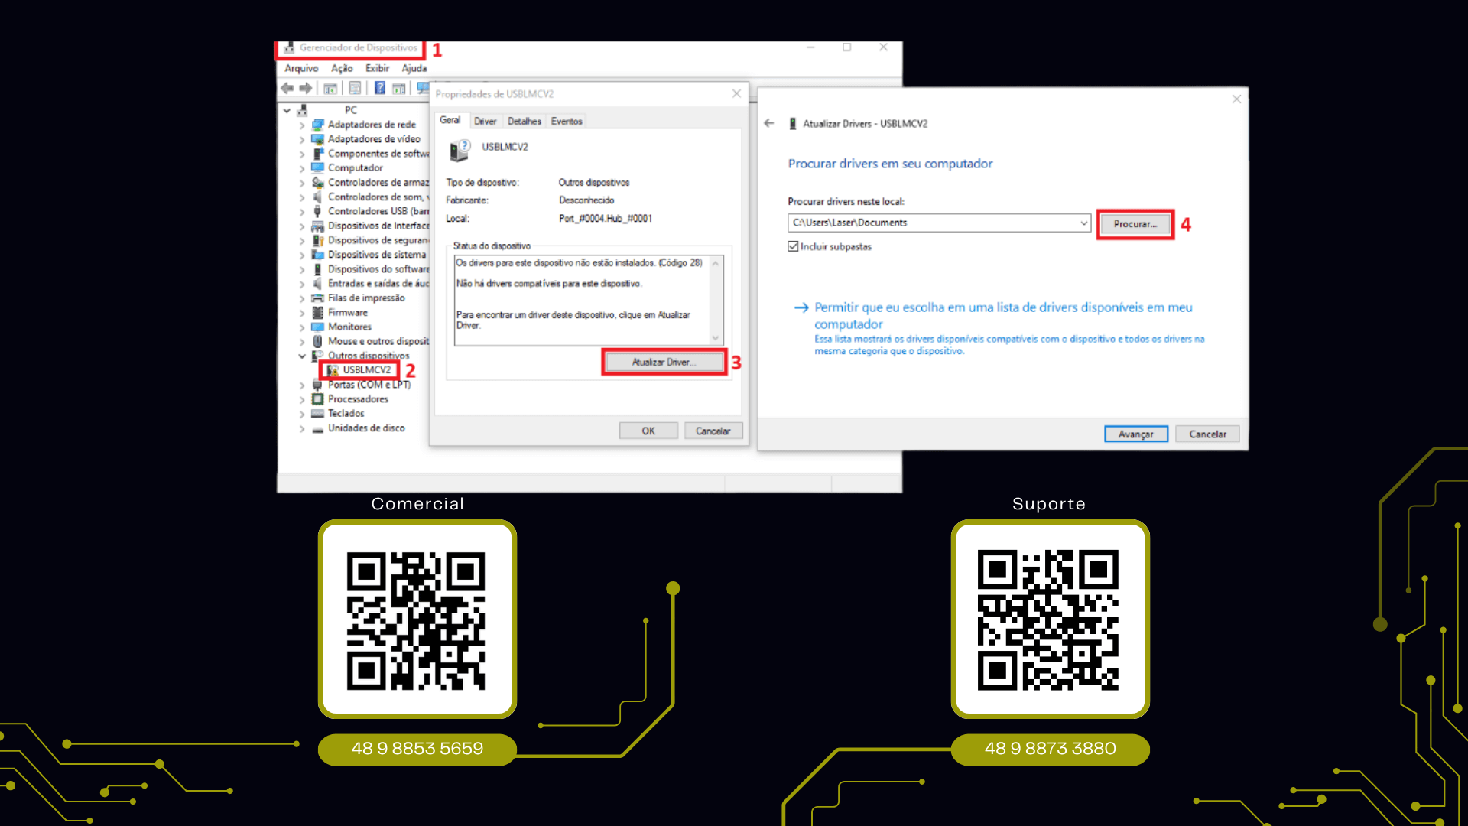This screenshot has width=1468, height=826.
Task: Click the Comercial QR code image
Action: click(x=417, y=619)
